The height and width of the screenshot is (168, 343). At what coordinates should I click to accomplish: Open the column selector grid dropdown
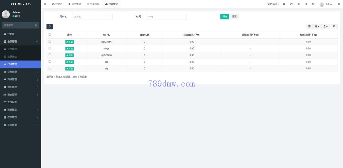[317, 26]
